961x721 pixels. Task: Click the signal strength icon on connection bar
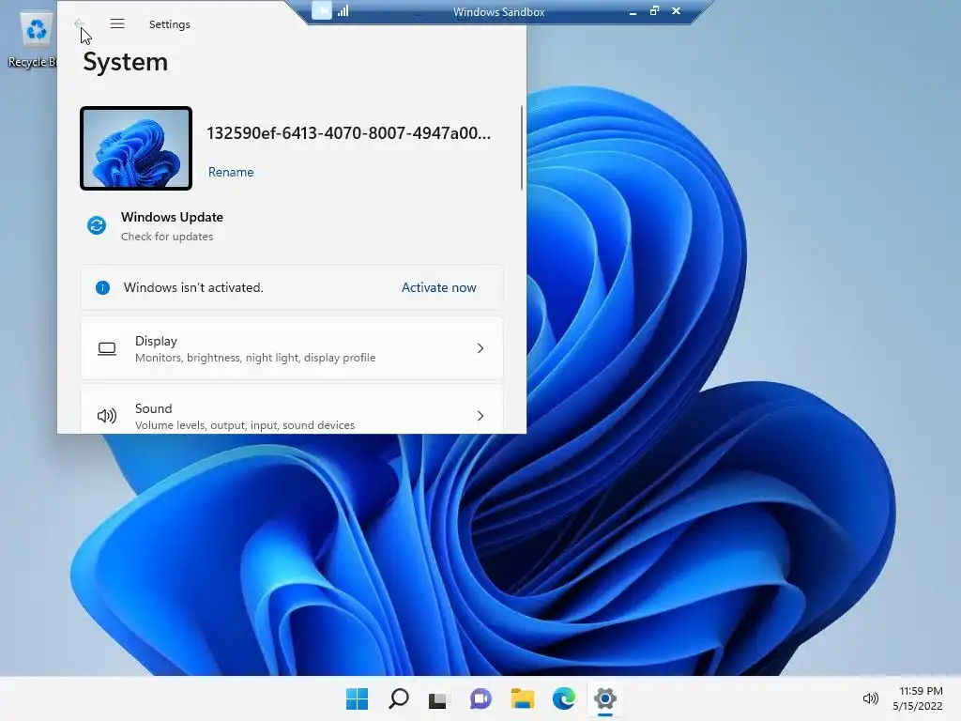point(343,10)
